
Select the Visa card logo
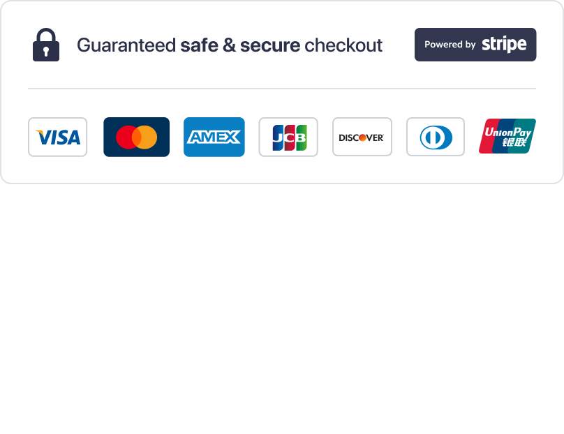[x=58, y=137]
